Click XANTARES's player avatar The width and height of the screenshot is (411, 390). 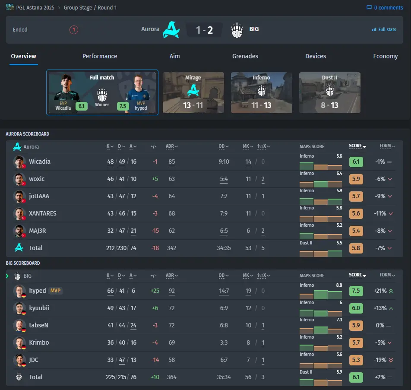click(x=19, y=213)
